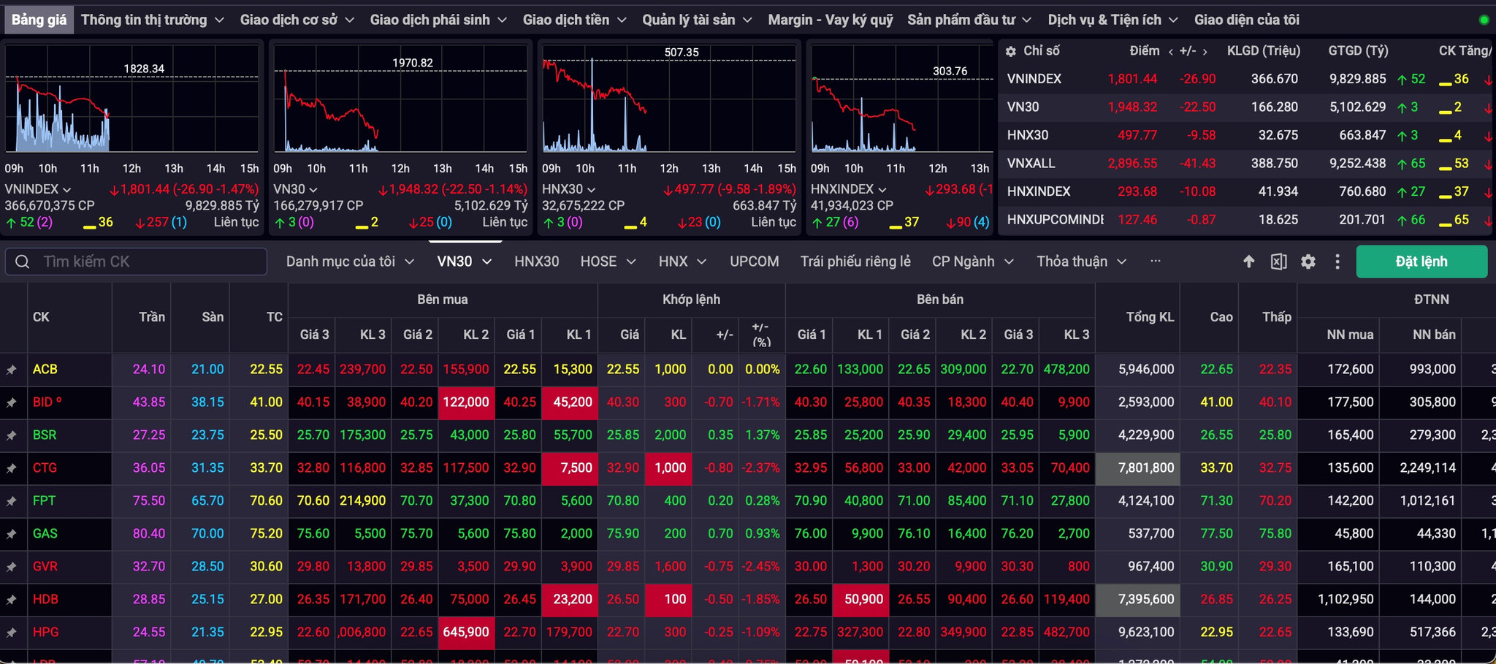This screenshot has width=1496, height=664.
Task: Open price board settings gear
Action: pyautogui.click(x=1308, y=262)
